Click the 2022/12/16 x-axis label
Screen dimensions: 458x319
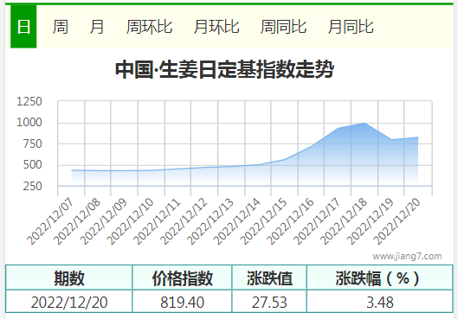290,221
